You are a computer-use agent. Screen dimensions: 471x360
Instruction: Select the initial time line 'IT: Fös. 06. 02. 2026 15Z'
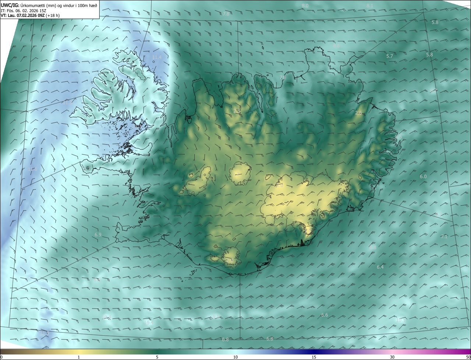pyautogui.click(x=23, y=11)
